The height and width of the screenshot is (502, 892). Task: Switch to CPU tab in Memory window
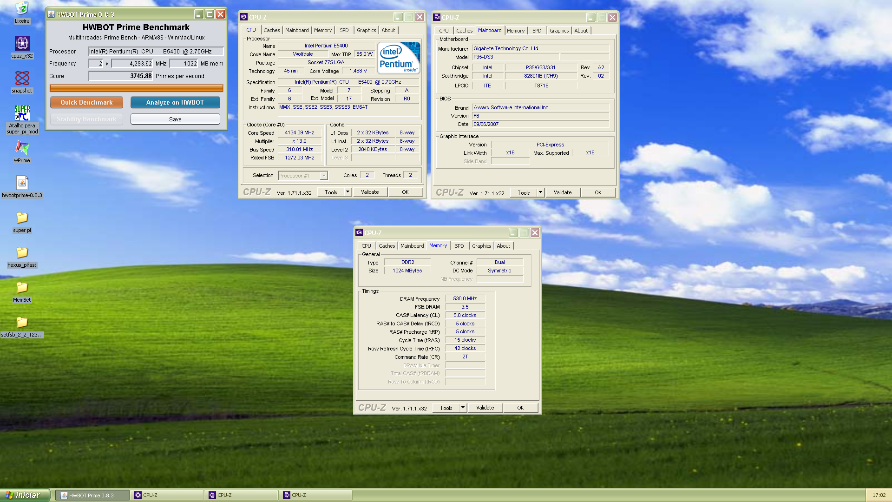point(366,246)
